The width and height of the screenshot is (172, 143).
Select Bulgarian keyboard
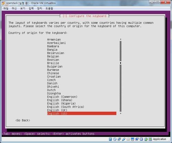(x=55, y=66)
